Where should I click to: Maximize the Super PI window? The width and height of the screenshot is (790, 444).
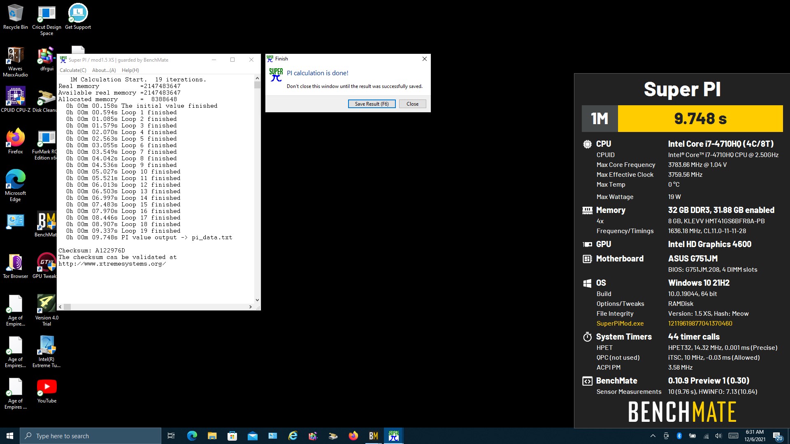[x=232, y=60]
